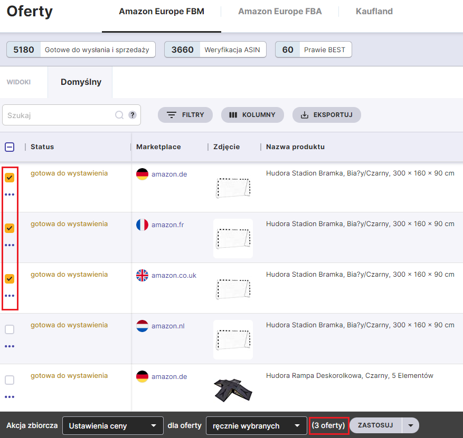The height and width of the screenshot is (438, 463).
Task: Click goal thumbnail in amazon.fr row
Action: (x=233, y=238)
